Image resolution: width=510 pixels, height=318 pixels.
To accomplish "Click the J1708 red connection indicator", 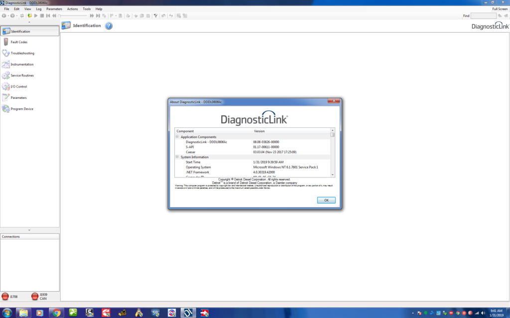I will 5,296.
